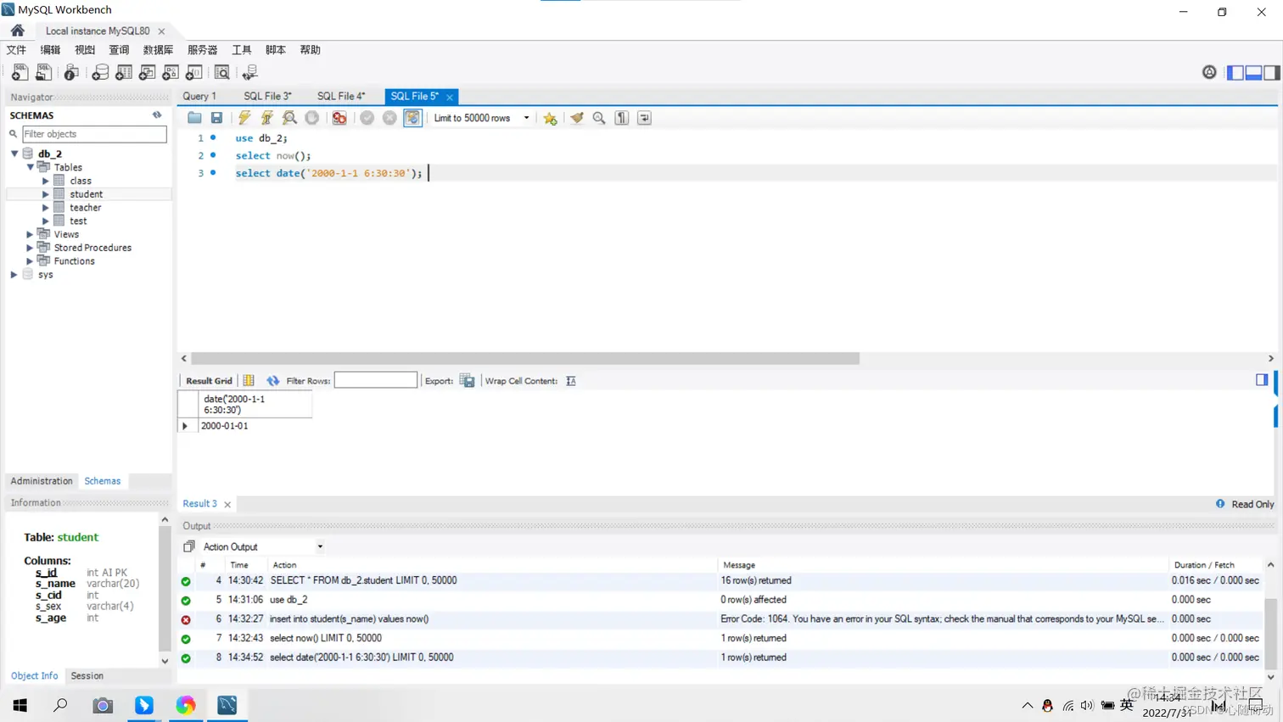
Task: Create new function icon
Action: [x=193, y=72]
